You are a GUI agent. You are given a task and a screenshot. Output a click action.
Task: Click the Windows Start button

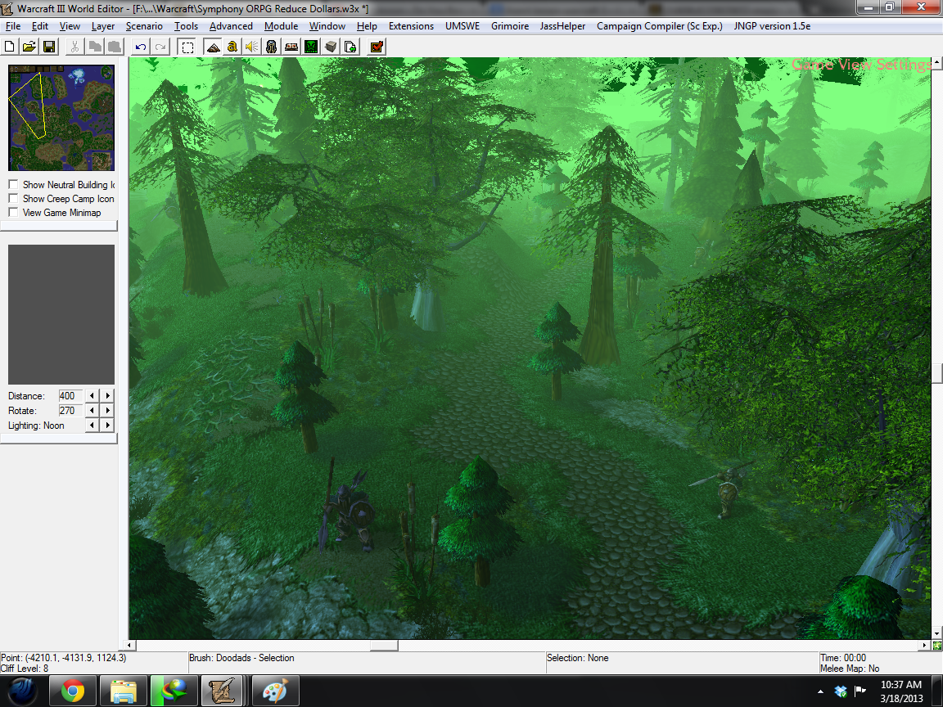[22, 691]
